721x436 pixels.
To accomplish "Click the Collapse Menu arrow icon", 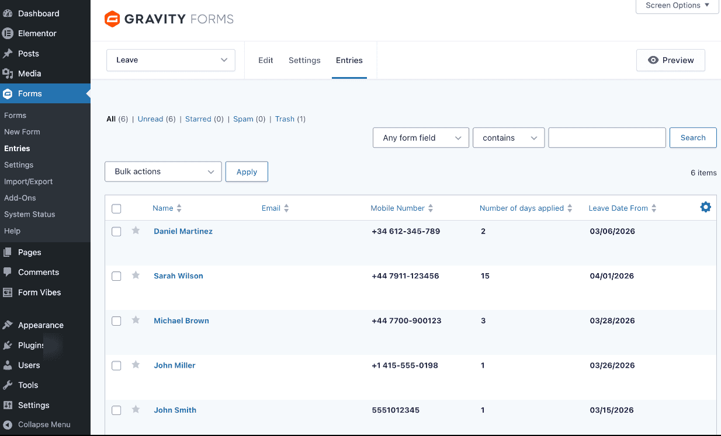I will point(8,424).
